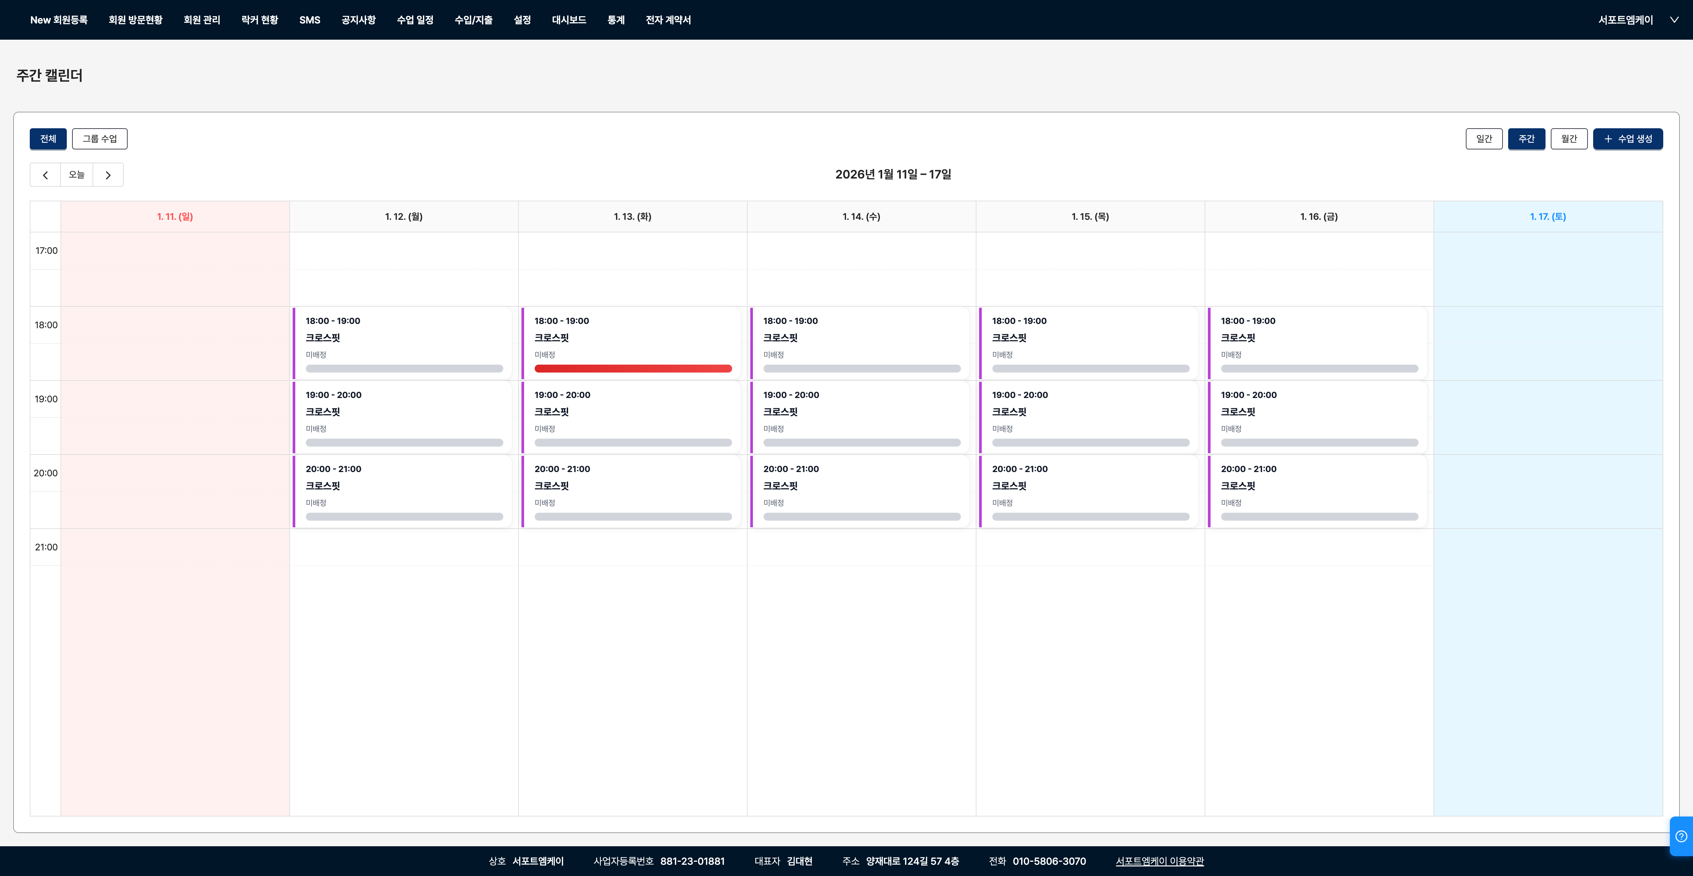This screenshot has width=1693, height=876.
Task: Expand the 서포트엠케이 account dropdown arrow
Action: (x=1674, y=20)
